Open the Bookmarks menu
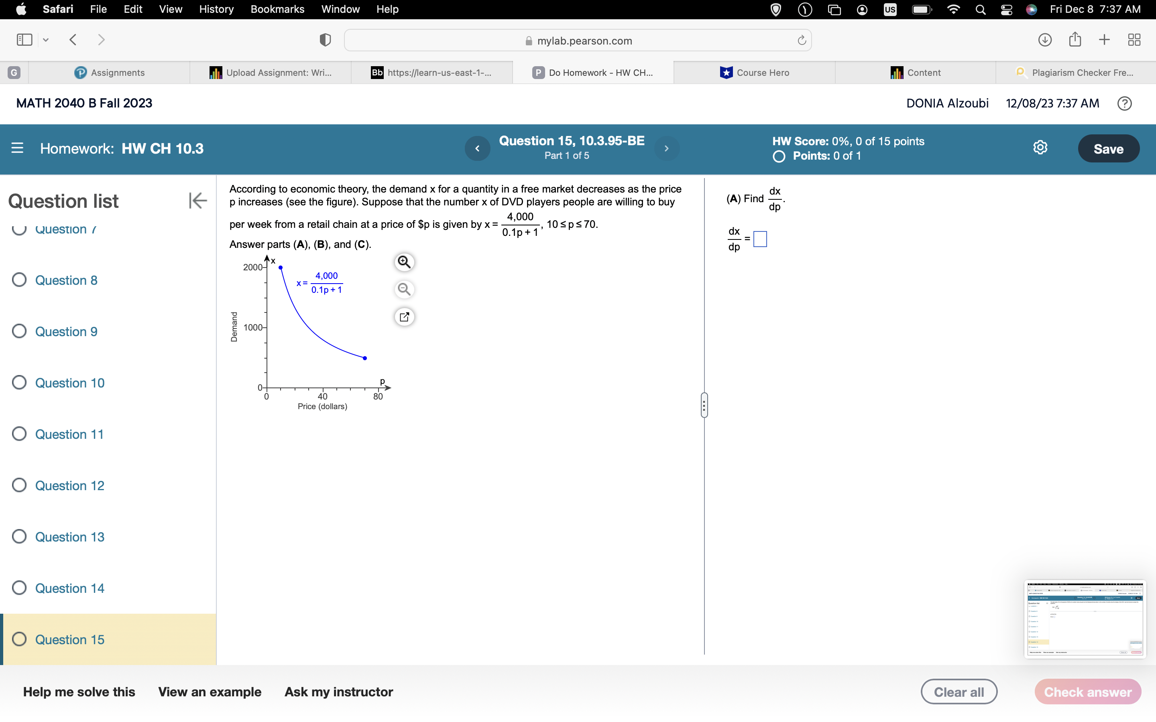This screenshot has height=722, width=1156. pyautogui.click(x=277, y=9)
